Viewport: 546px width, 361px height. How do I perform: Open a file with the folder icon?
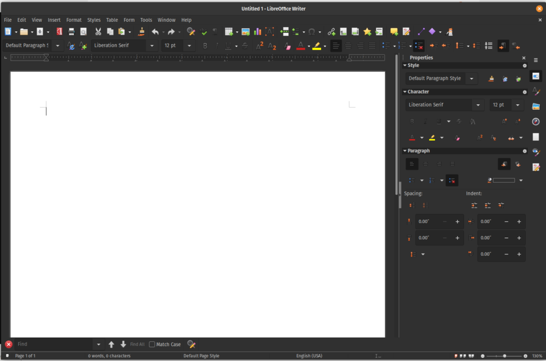(23, 31)
